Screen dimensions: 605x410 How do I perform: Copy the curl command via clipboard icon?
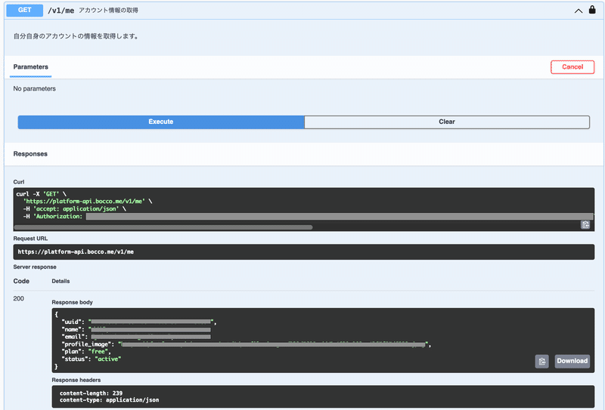(585, 224)
